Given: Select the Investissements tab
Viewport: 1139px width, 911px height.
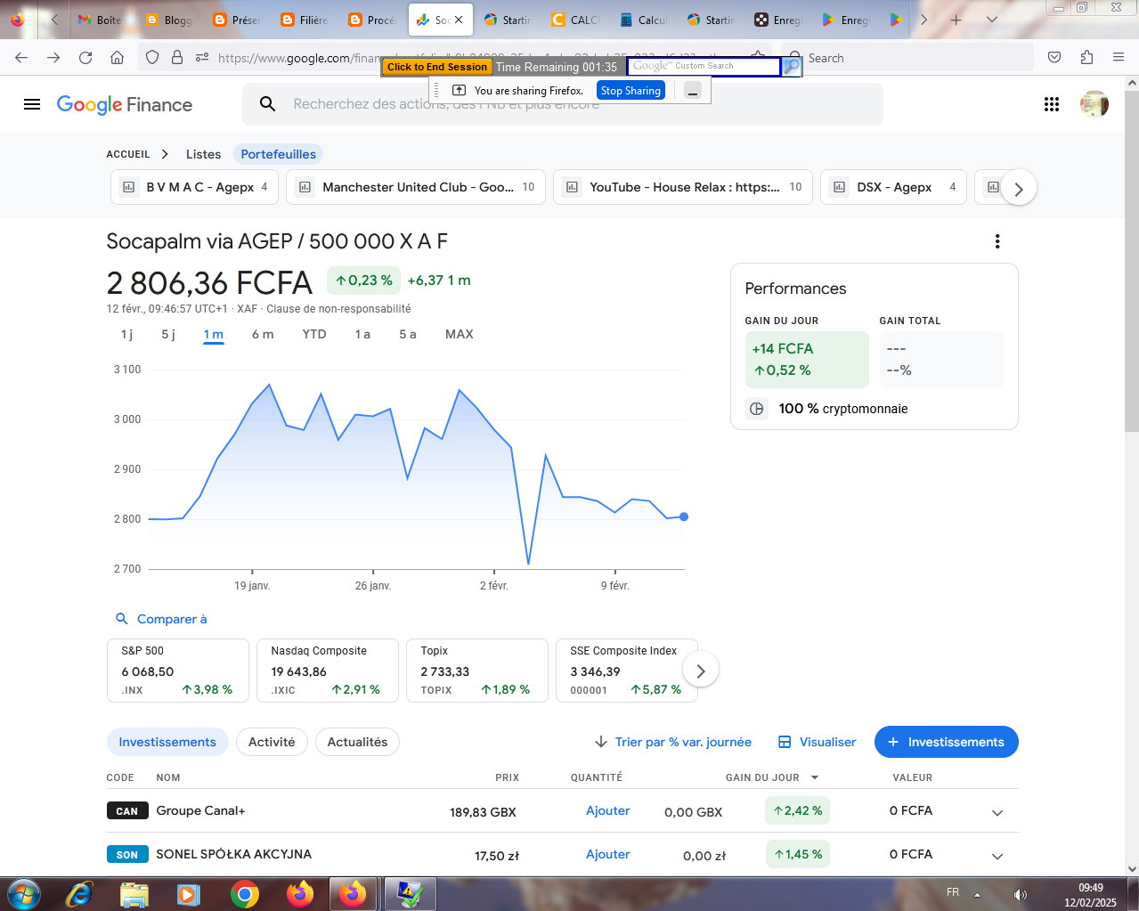Looking at the screenshot, I should pos(167,742).
